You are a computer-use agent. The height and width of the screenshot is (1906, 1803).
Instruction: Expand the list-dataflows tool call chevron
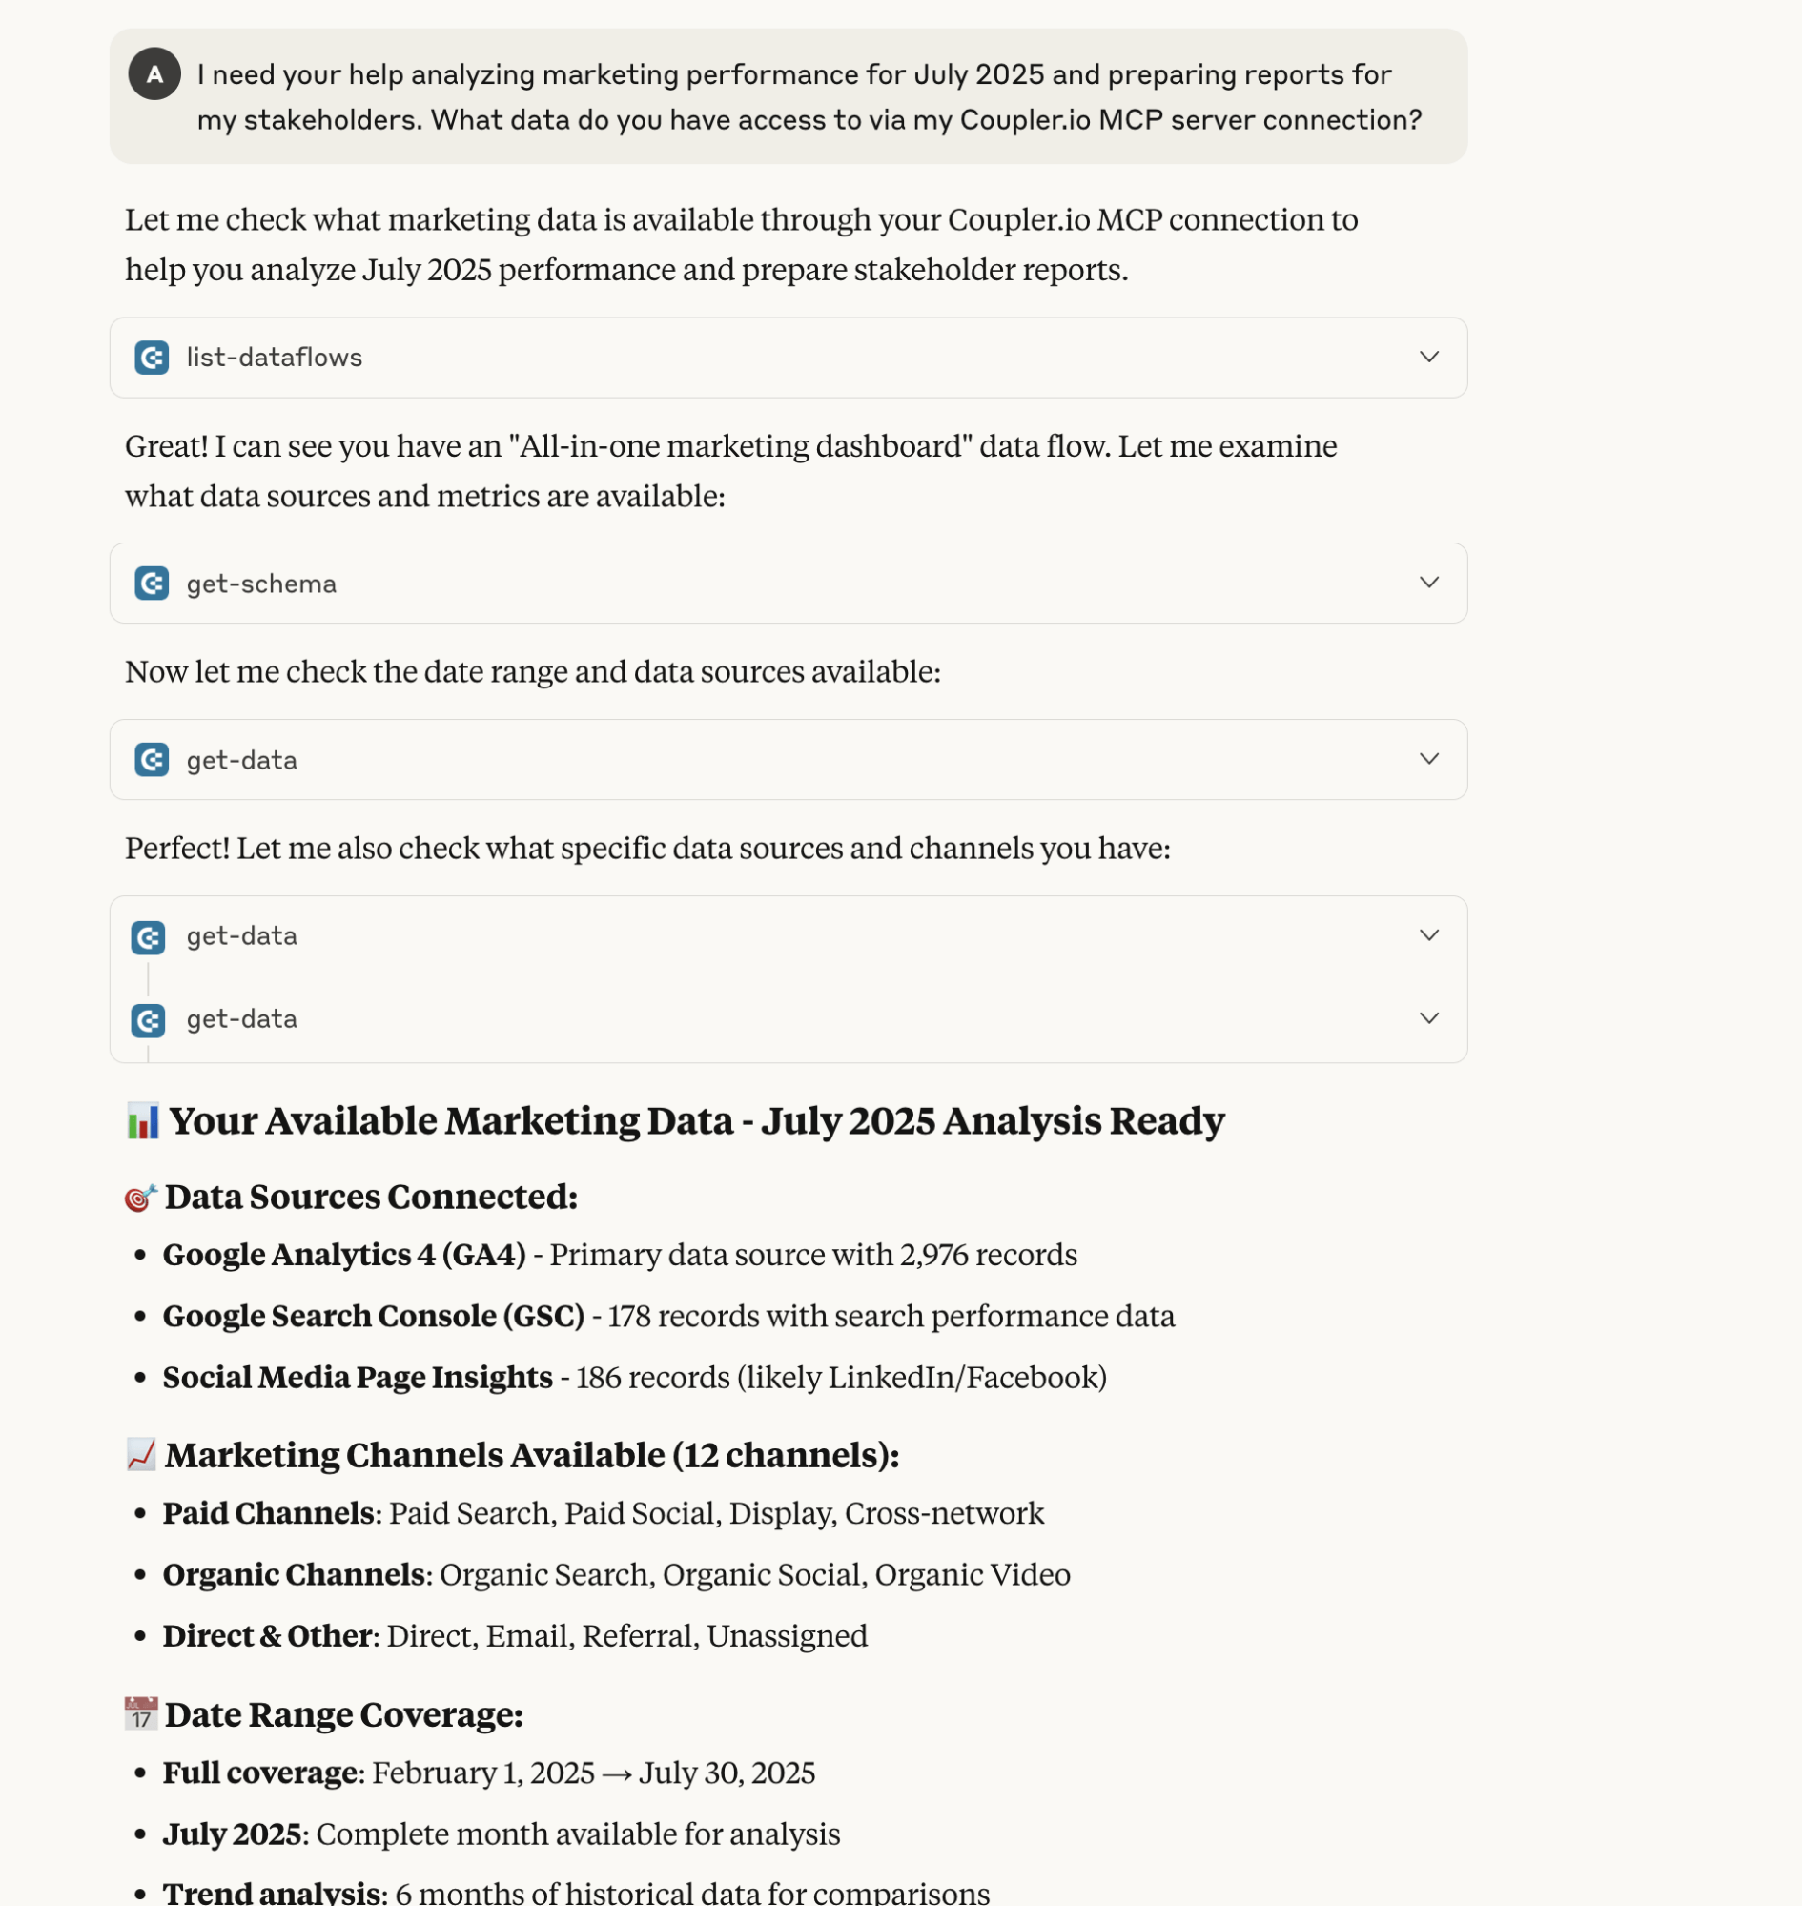click(x=1429, y=358)
